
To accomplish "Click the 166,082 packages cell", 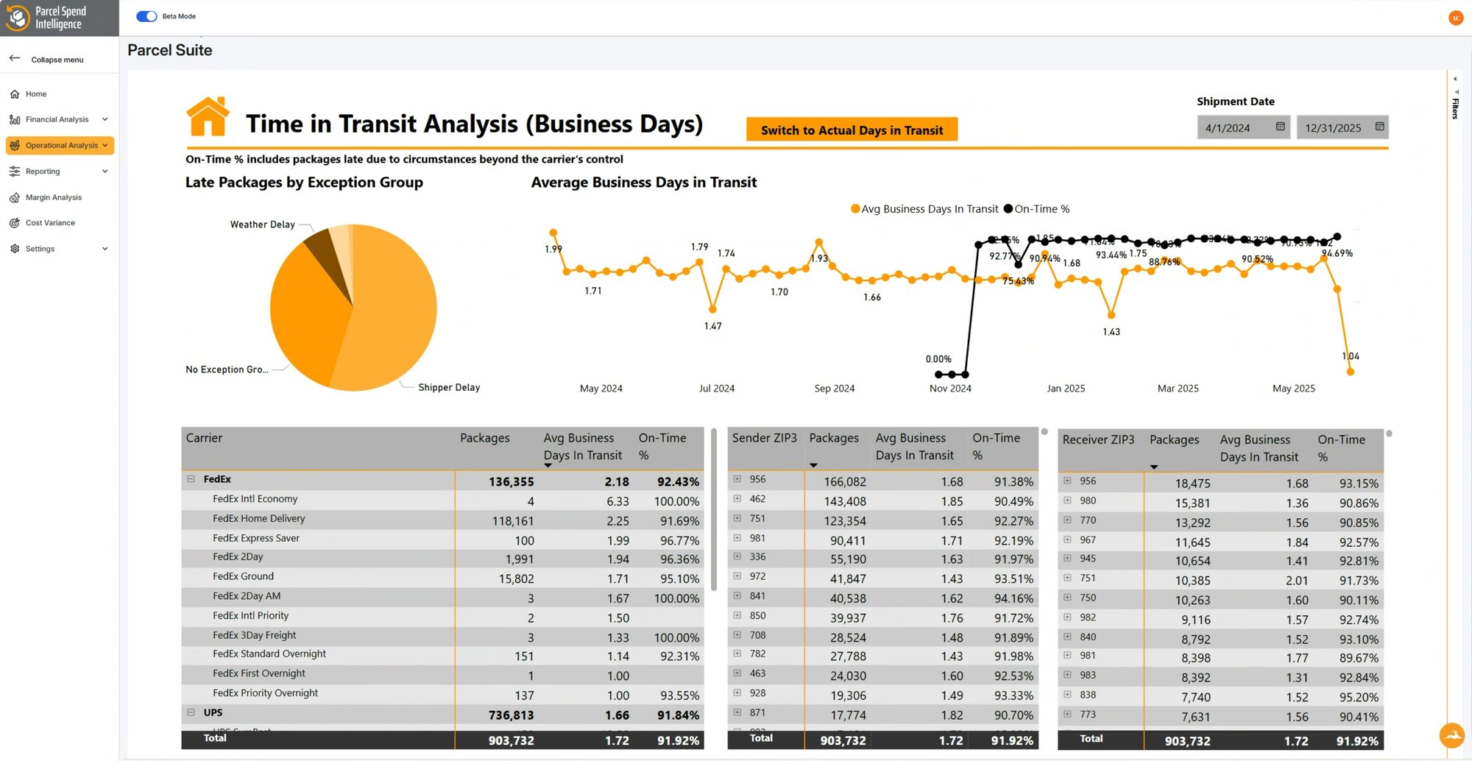I will tap(844, 481).
